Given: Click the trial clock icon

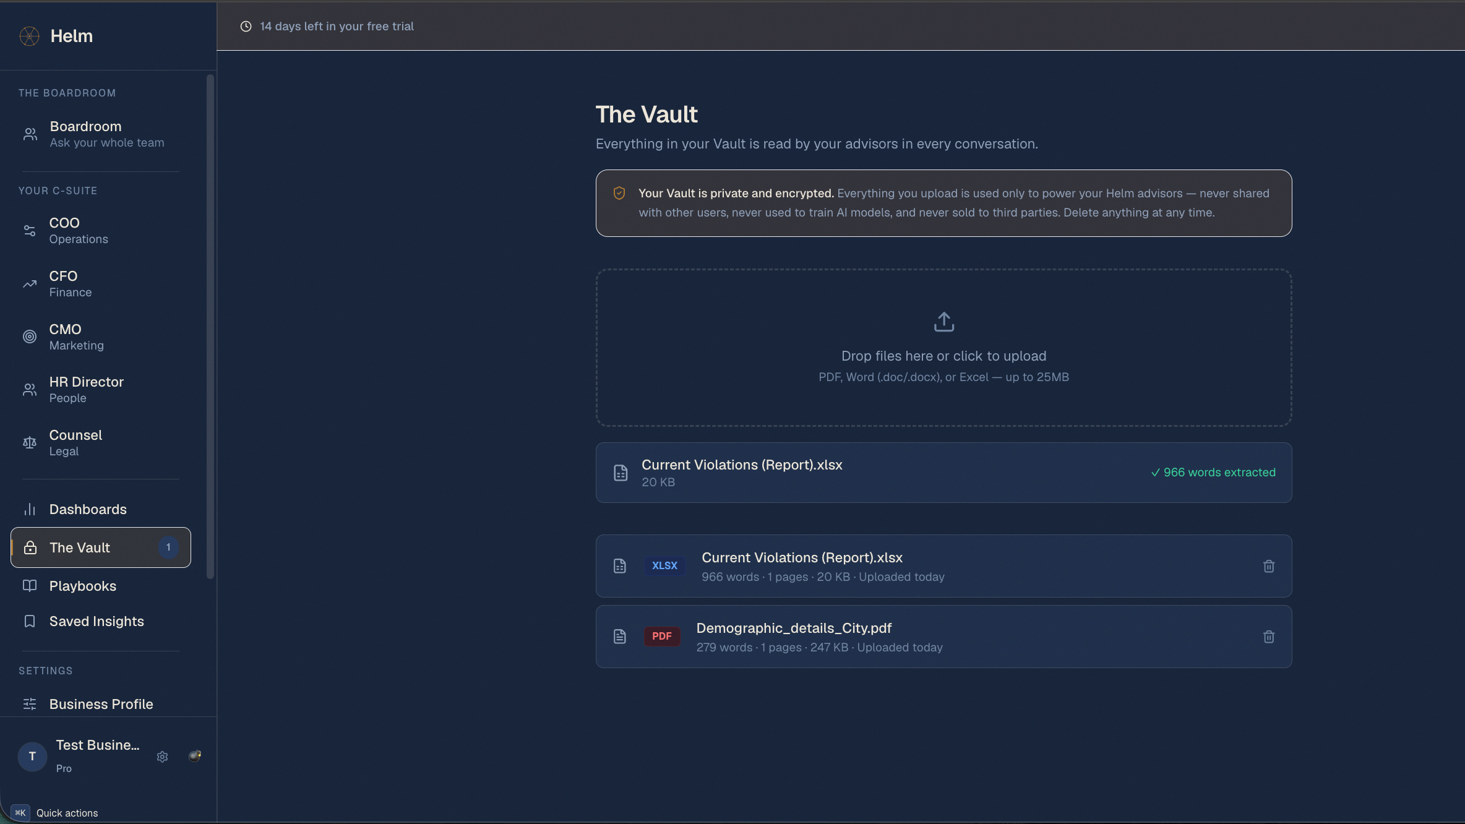Looking at the screenshot, I should tap(246, 26).
